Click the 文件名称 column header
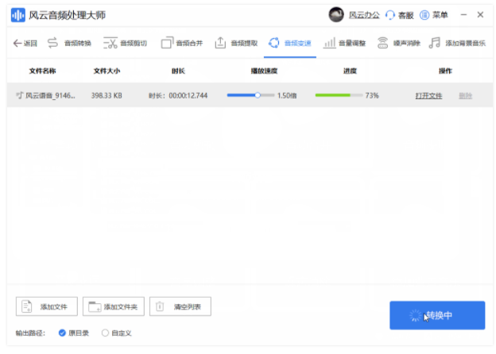This screenshot has width=496, height=354. click(42, 71)
